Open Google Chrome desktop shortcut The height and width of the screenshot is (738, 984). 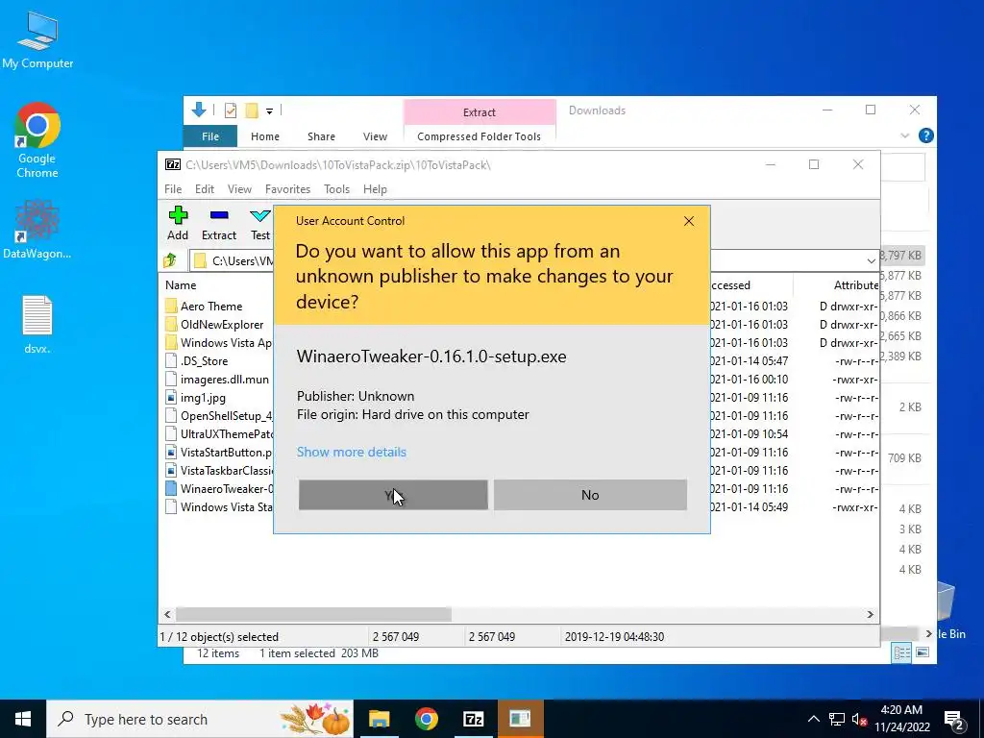click(x=37, y=140)
